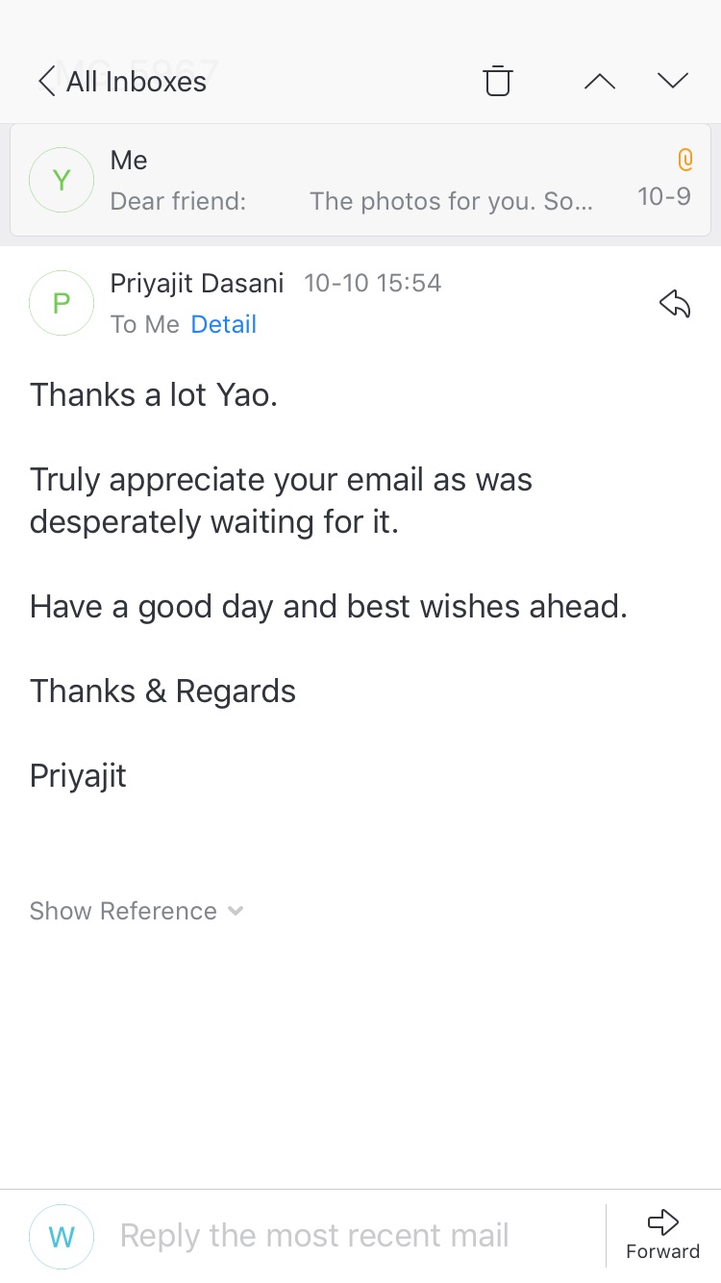
Task: Go to next mail with down arrow
Action: click(x=673, y=81)
